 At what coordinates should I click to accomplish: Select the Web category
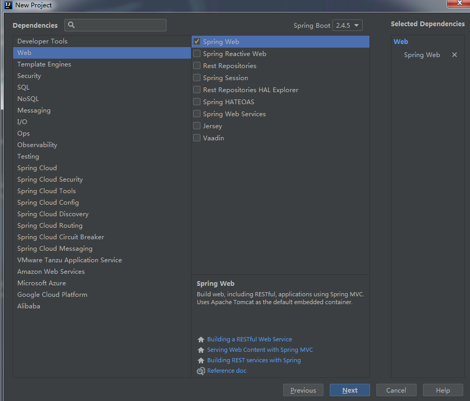pos(102,53)
